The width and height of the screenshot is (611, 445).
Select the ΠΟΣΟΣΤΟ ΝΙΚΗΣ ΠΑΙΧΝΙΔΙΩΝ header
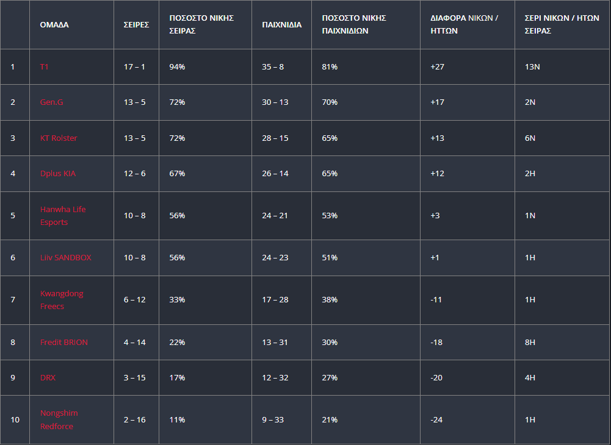pyautogui.click(x=354, y=24)
